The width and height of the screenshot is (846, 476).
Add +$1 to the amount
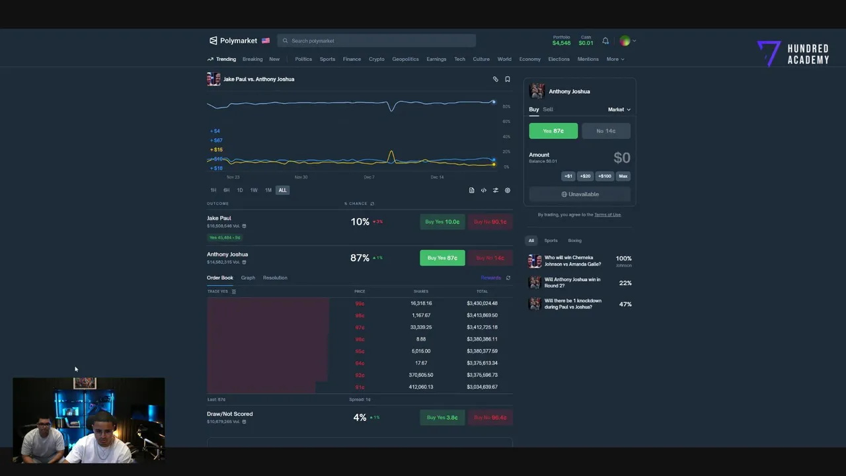pos(568,177)
